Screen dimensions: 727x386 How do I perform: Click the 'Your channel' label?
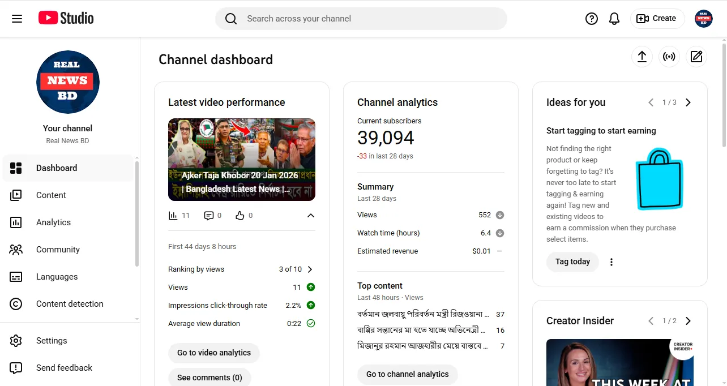[x=67, y=128]
